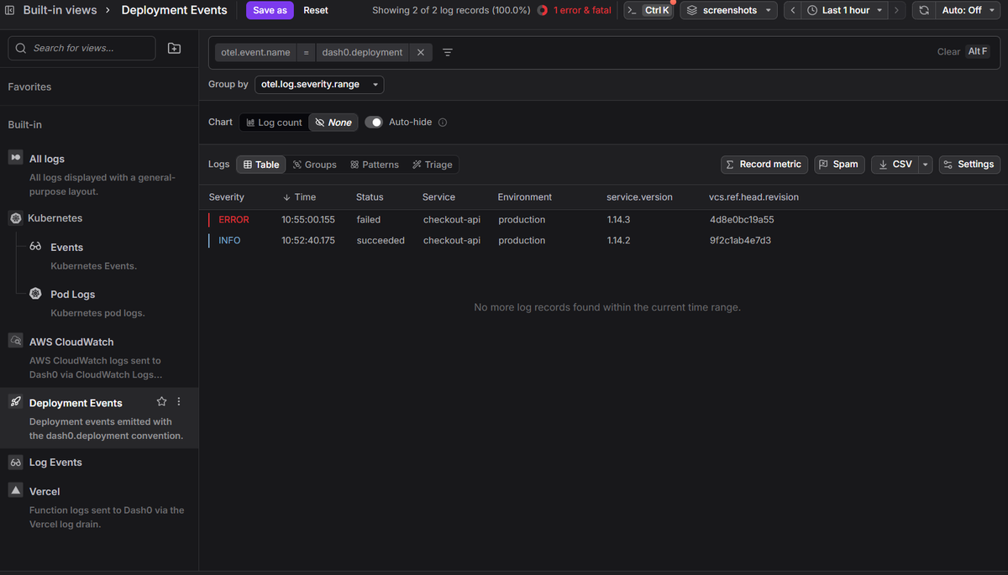Open the command palette with Ctrl K
Screen dimensions: 1008x575
(648, 10)
